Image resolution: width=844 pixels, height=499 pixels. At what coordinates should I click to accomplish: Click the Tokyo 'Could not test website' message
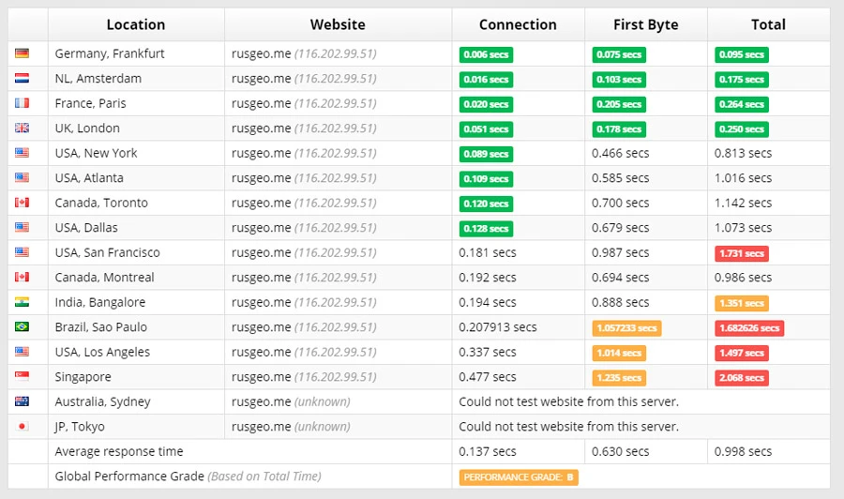[x=568, y=427]
